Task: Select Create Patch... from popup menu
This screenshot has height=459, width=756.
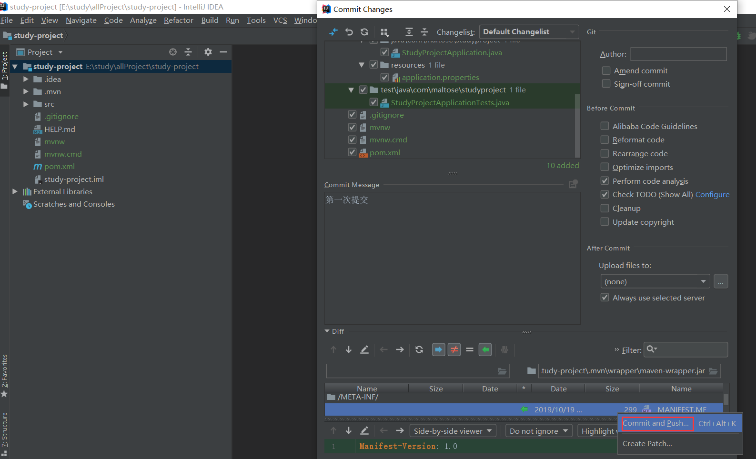Action: click(680, 443)
